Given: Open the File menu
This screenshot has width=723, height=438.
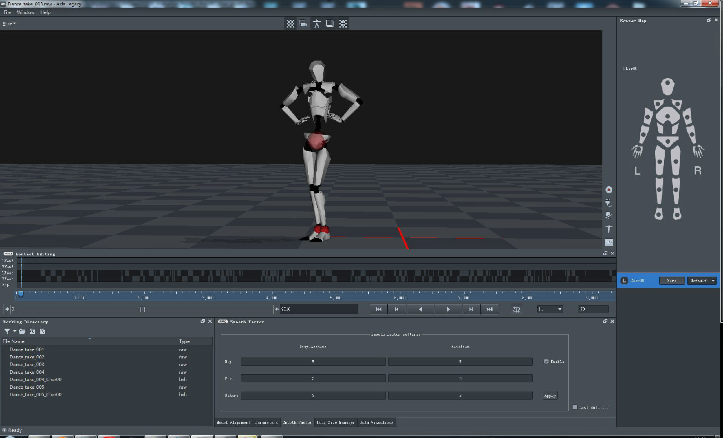Looking at the screenshot, I should click(x=7, y=12).
